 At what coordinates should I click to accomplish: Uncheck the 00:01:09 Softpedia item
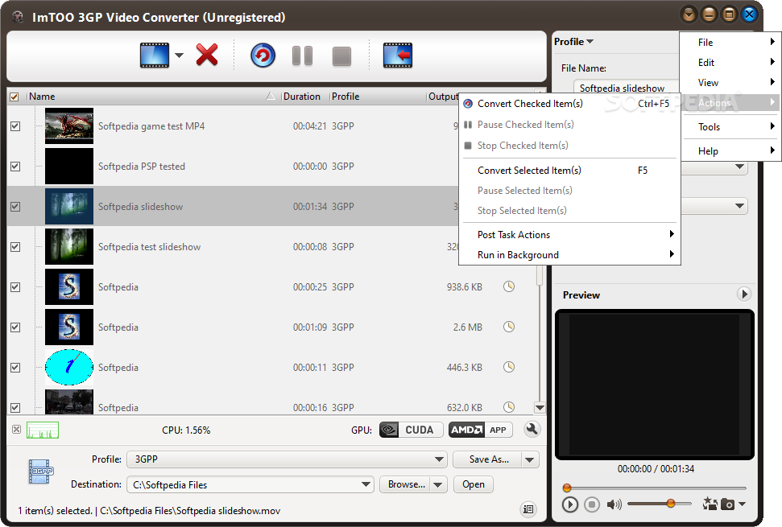pyautogui.click(x=15, y=327)
